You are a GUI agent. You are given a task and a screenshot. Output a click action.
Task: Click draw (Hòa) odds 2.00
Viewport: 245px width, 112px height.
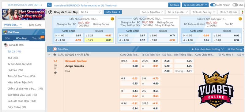click(x=167, y=71)
